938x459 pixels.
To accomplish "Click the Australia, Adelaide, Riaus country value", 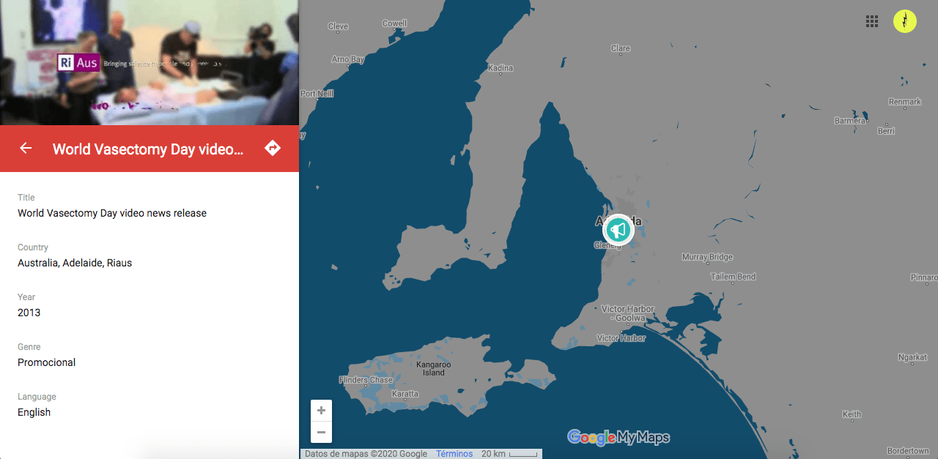I will tap(75, 263).
